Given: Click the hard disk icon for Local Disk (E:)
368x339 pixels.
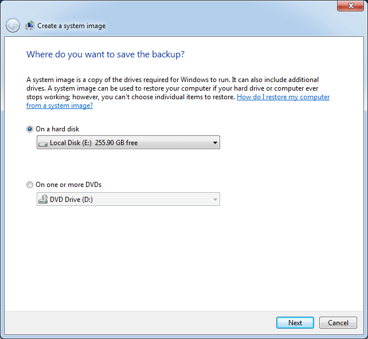Looking at the screenshot, I should click(x=43, y=143).
